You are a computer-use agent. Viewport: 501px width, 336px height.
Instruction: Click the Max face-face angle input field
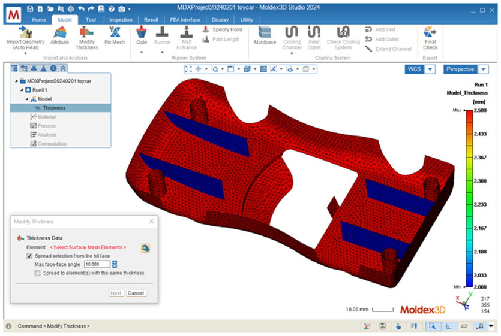(97, 264)
